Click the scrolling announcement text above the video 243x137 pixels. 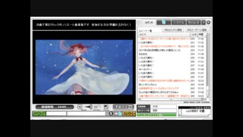(84, 25)
